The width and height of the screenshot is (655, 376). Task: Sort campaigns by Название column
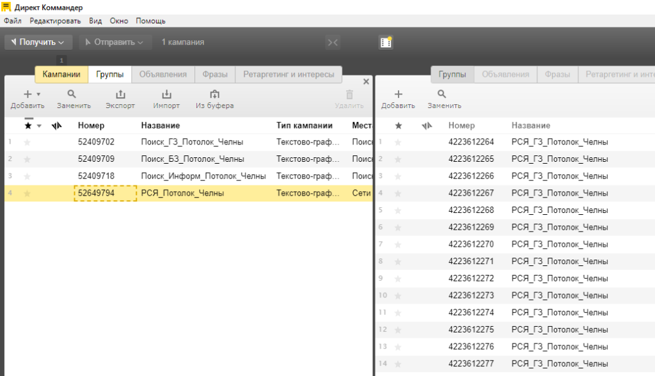[x=161, y=126]
